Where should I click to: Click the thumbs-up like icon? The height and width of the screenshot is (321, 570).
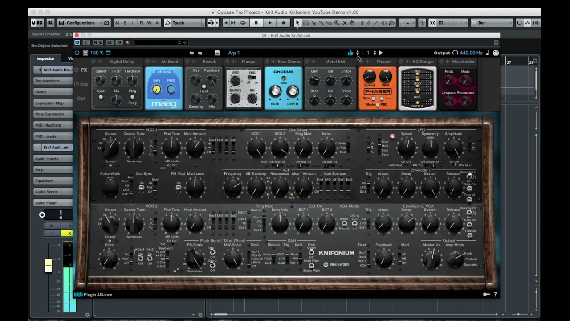(x=350, y=53)
